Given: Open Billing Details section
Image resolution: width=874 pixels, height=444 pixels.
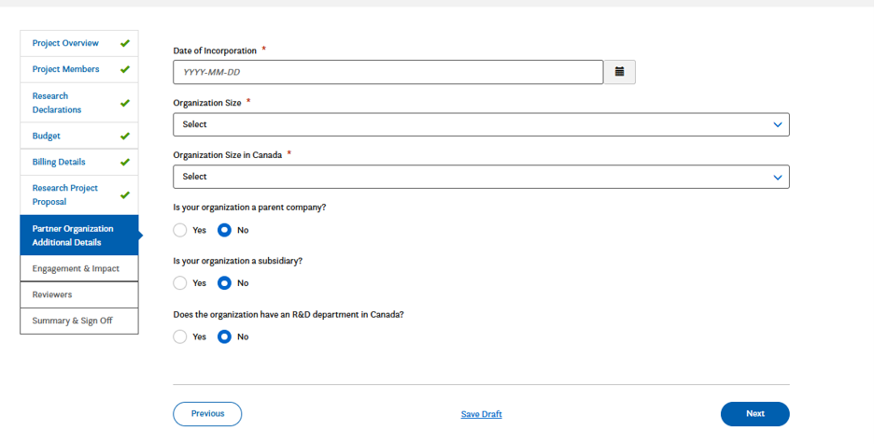Looking at the screenshot, I should coord(79,162).
